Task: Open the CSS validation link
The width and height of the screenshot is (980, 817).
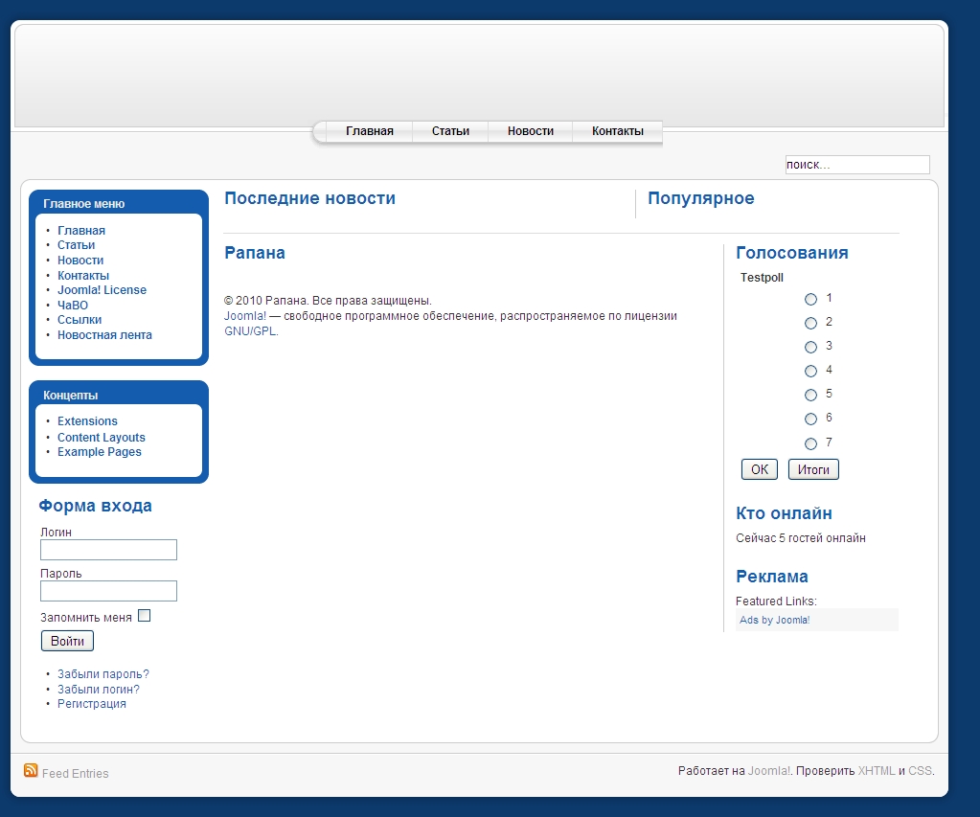Action: pyautogui.click(x=920, y=771)
